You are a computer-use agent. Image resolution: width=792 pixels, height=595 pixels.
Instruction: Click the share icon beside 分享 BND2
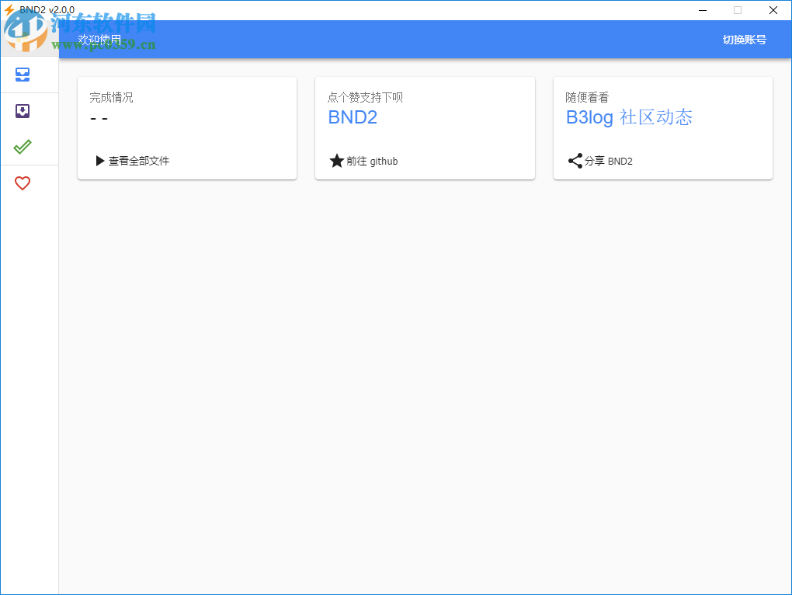coord(575,161)
